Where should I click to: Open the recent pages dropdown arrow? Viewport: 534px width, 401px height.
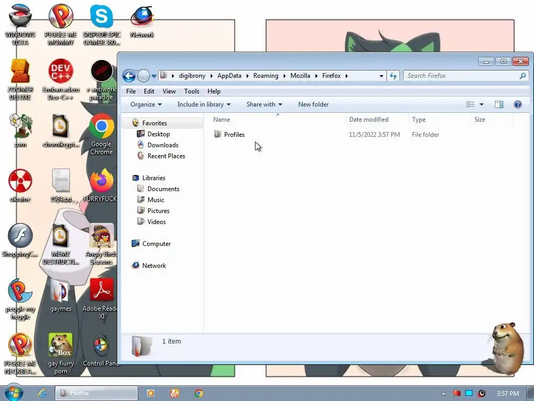coord(154,76)
